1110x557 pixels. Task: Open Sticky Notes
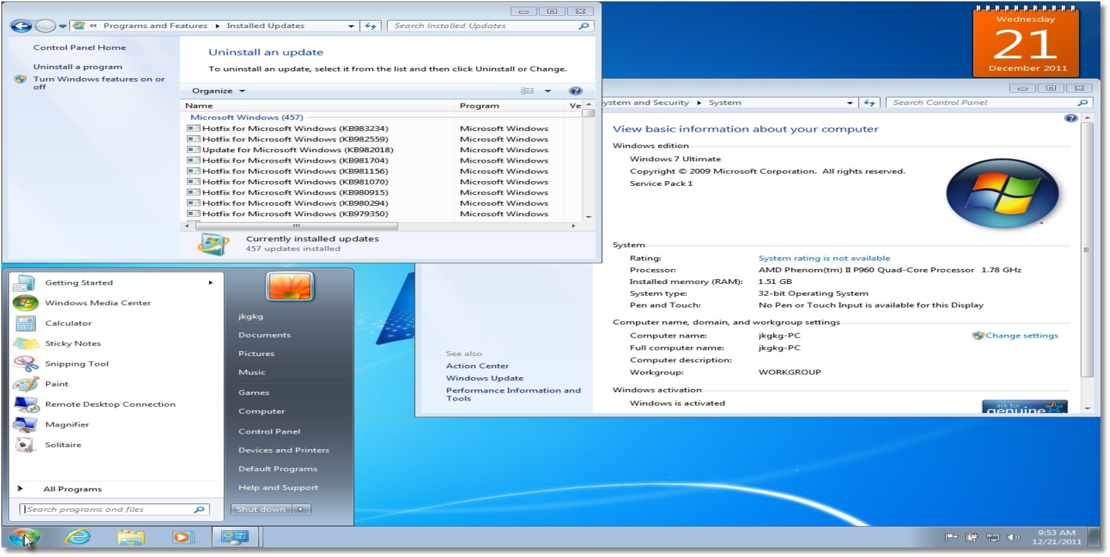pos(73,344)
